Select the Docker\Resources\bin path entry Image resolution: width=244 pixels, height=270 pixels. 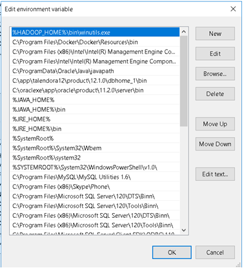click(x=95, y=42)
